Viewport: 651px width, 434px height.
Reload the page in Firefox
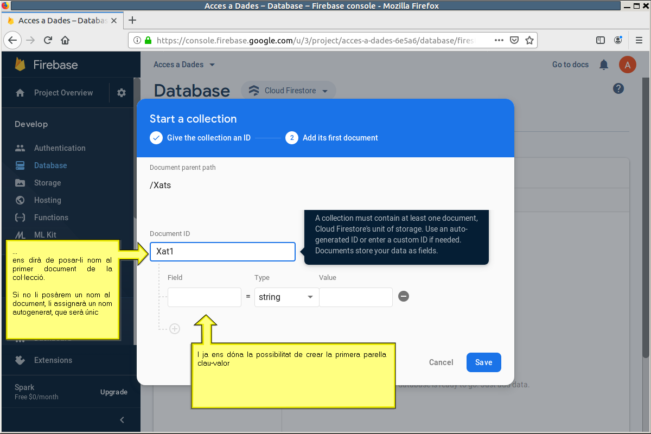click(48, 40)
